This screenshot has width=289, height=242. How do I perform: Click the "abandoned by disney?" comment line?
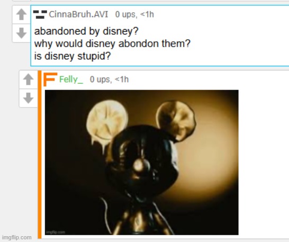click(x=86, y=31)
